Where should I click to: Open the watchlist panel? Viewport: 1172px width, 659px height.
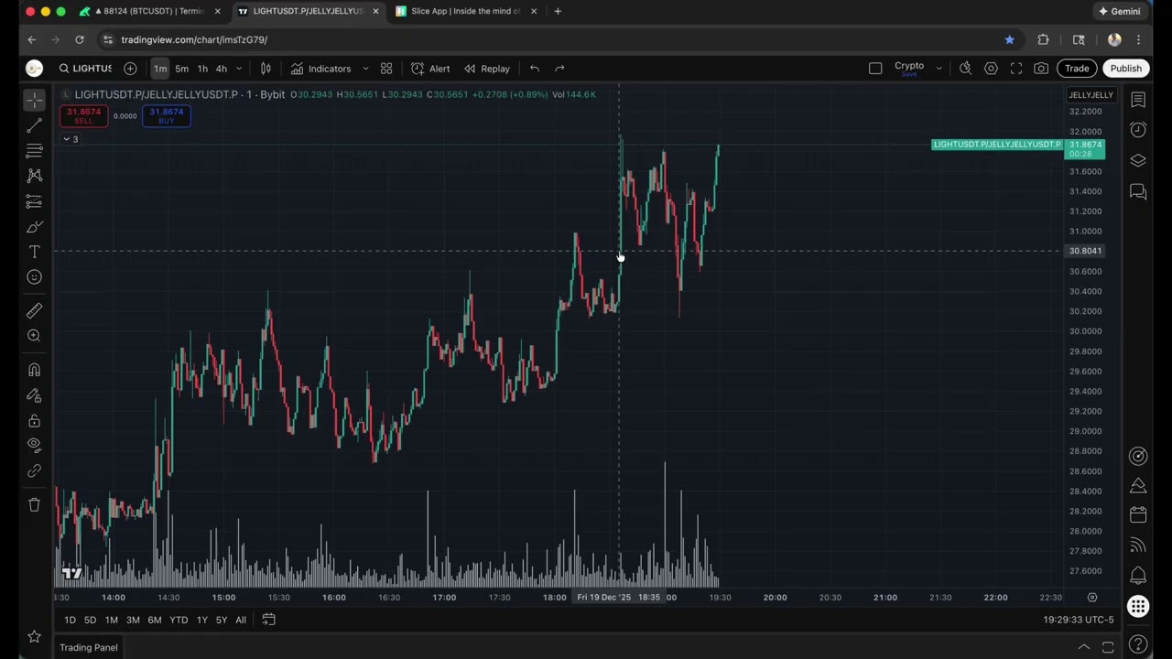pos(1138,99)
